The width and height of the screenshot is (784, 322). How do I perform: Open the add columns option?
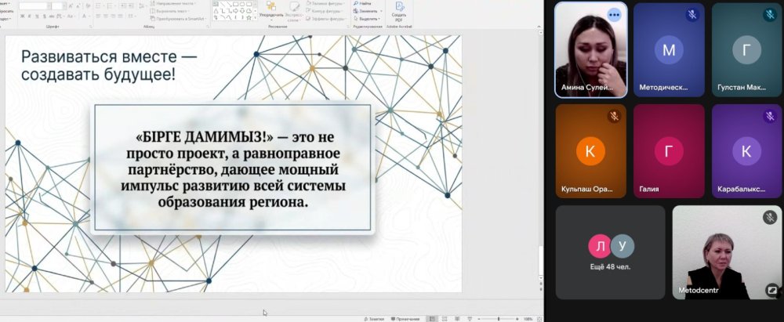[x=132, y=16]
